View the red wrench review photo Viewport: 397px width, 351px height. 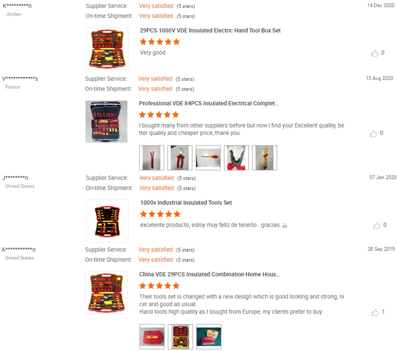152,158
